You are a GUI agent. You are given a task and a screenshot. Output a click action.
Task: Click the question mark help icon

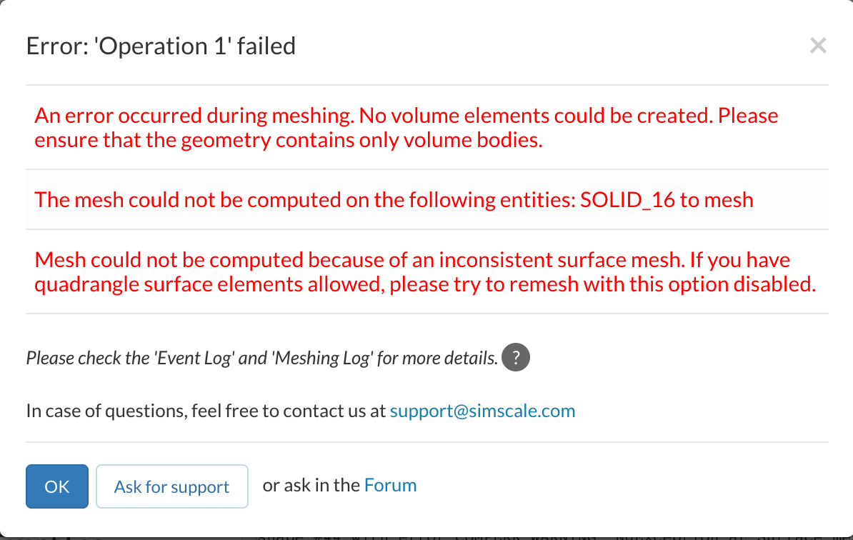[516, 357]
